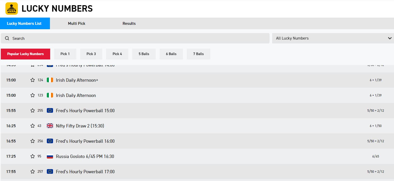The image size is (394, 181).
Task: Click the search magnifier icon
Action: pos(7,38)
